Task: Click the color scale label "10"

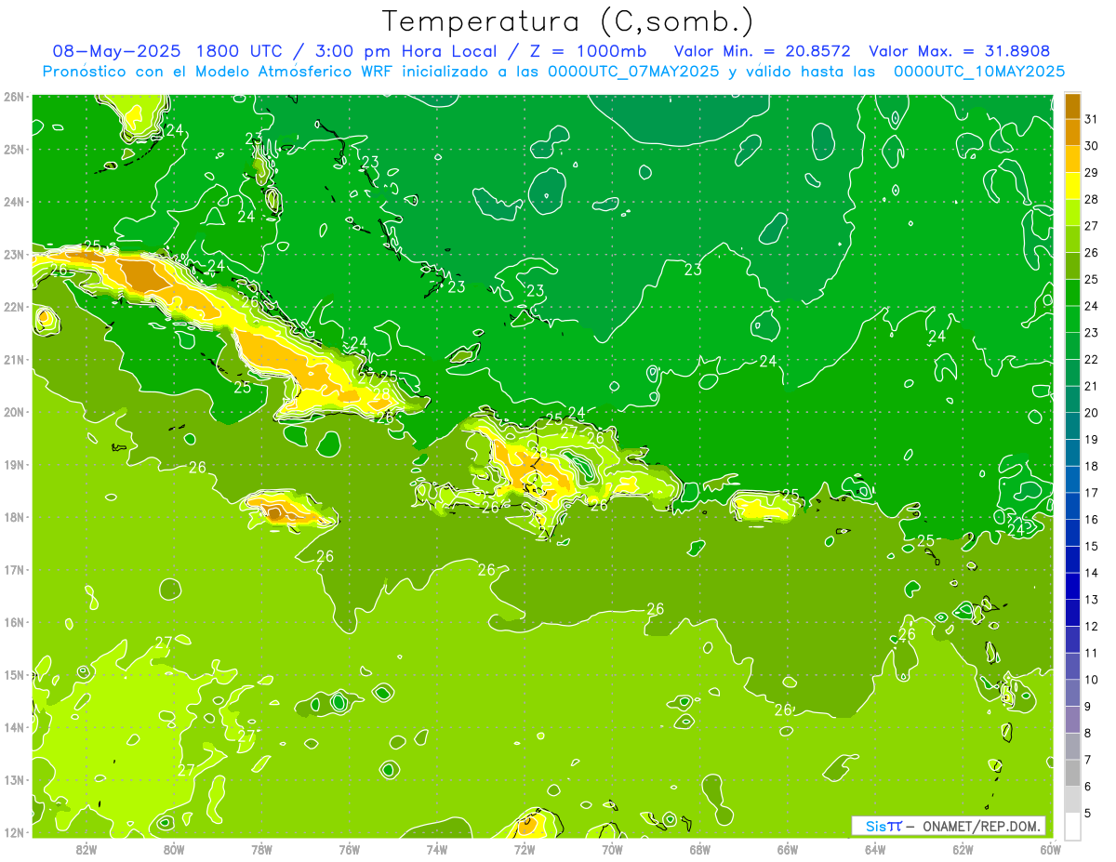Action: pyautogui.click(x=1091, y=680)
